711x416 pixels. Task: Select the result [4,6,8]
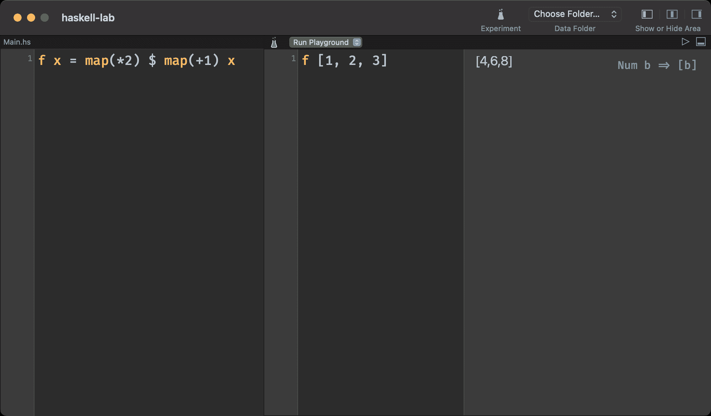click(494, 61)
